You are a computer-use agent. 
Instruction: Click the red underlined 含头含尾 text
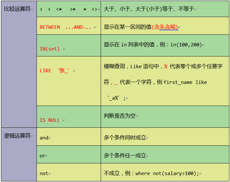click(165, 27)
